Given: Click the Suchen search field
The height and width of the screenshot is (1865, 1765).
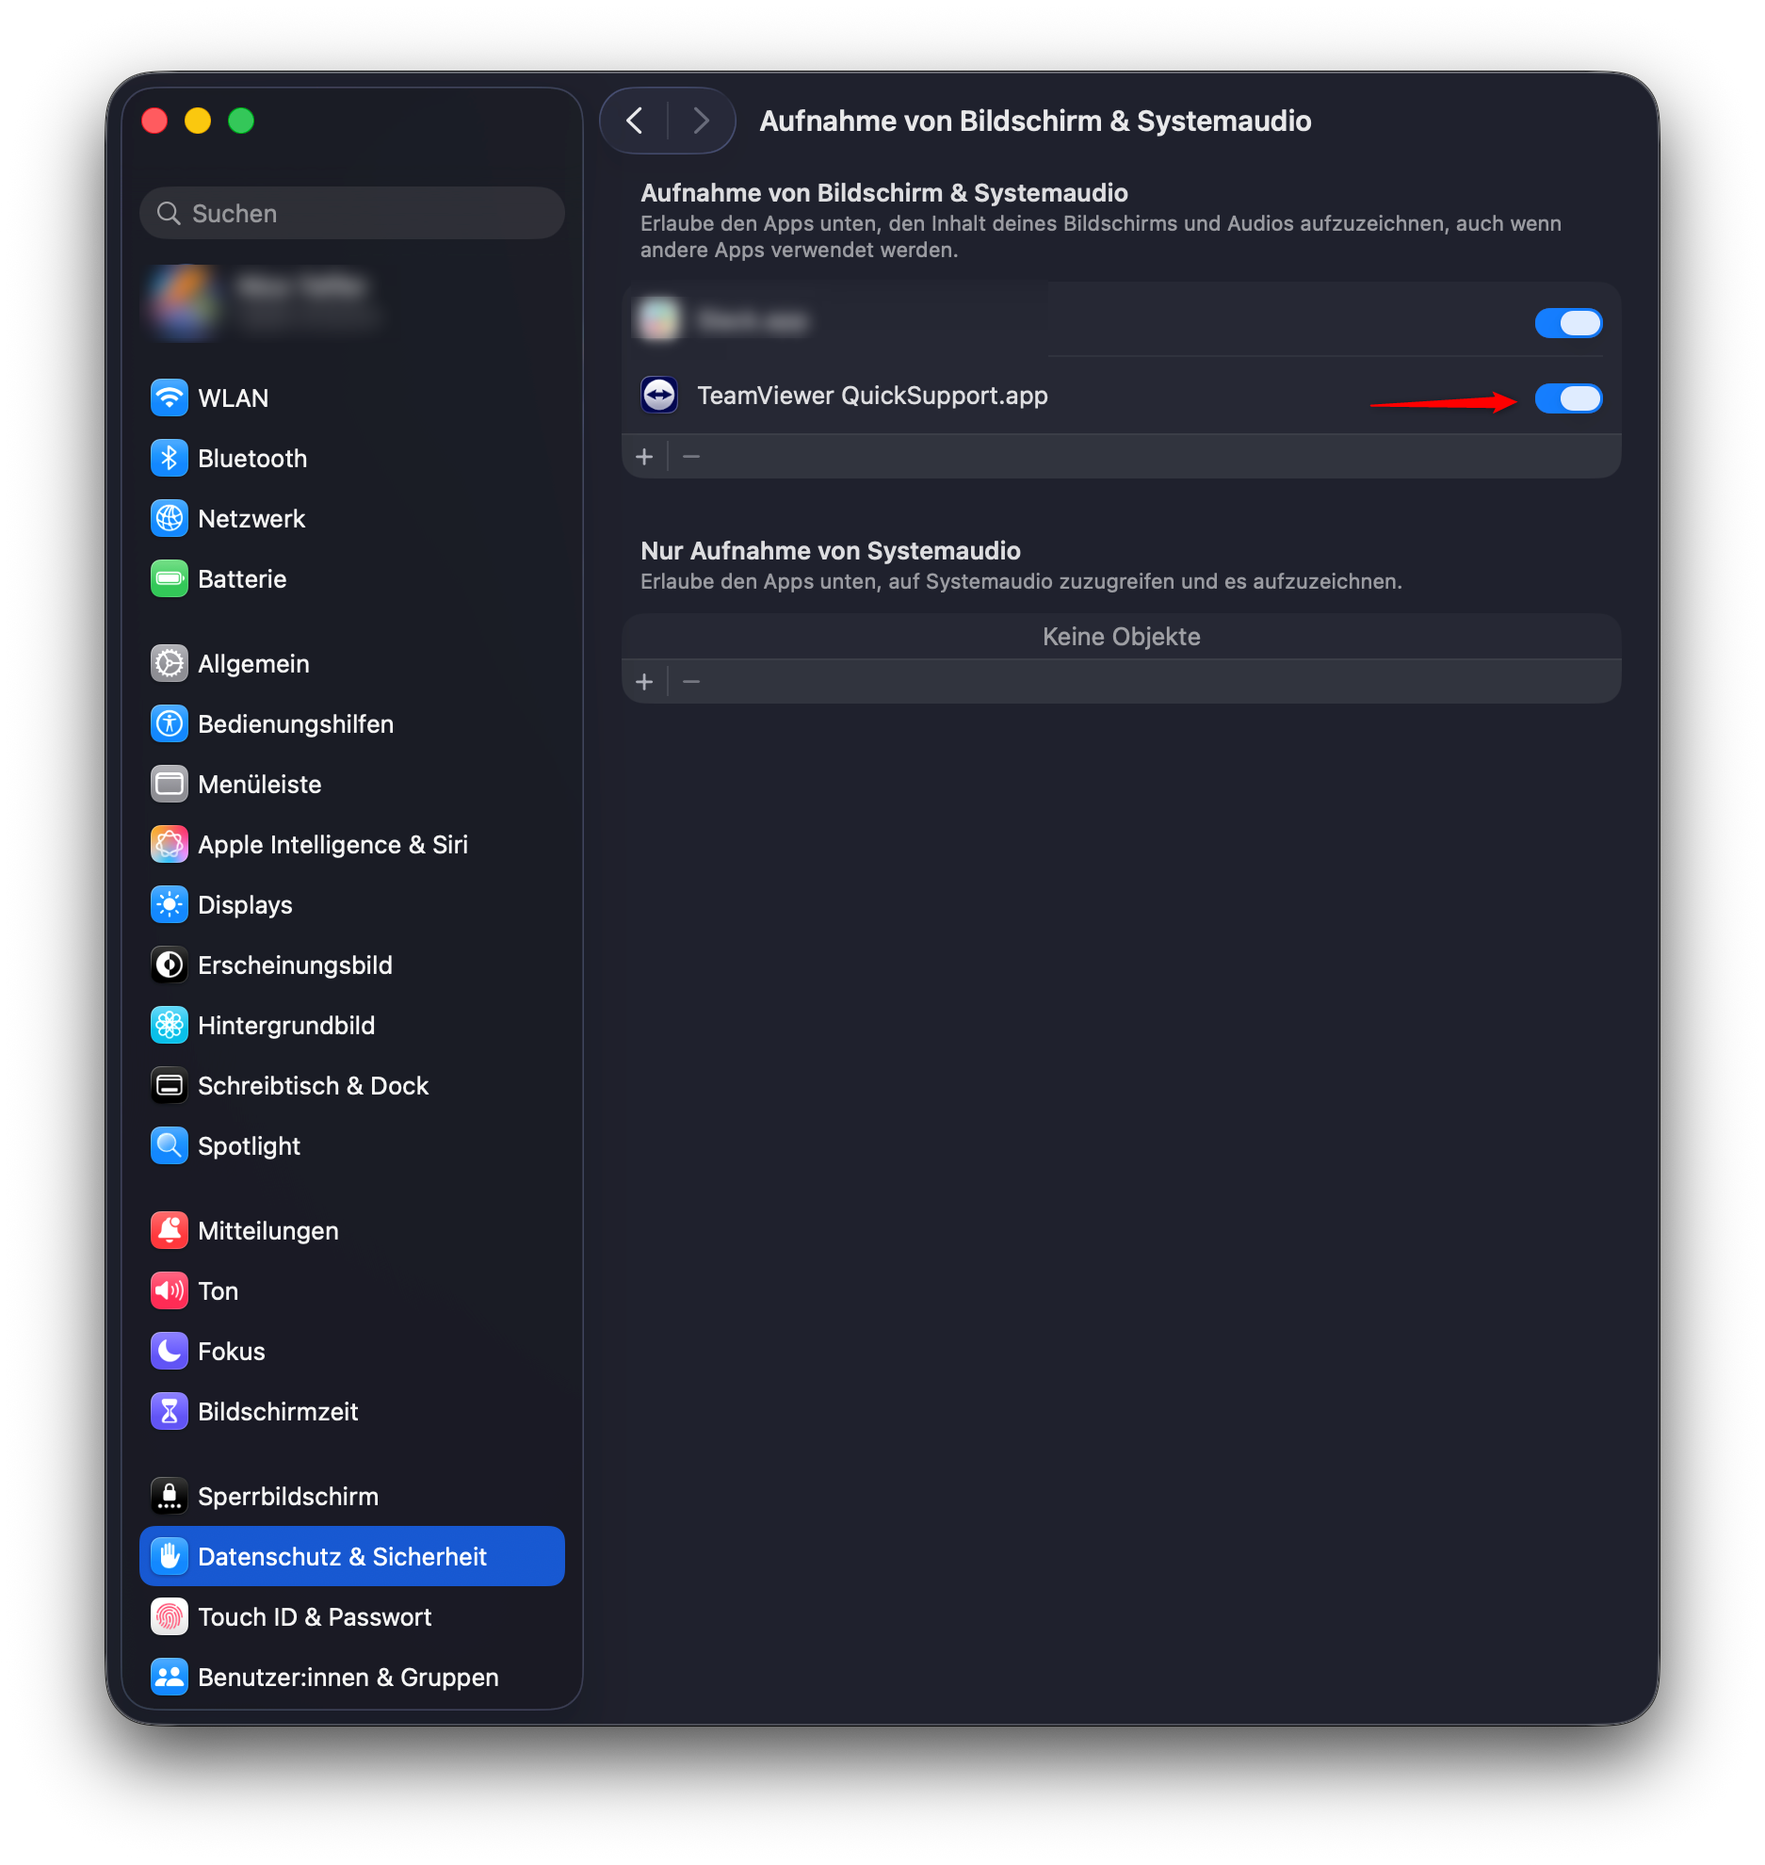Looking at the screenshot, I should click(x=352, y=213).
